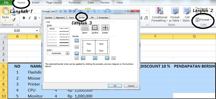Click the Select All corner of the sheet
216x99 pixels.
click(4, 36)
